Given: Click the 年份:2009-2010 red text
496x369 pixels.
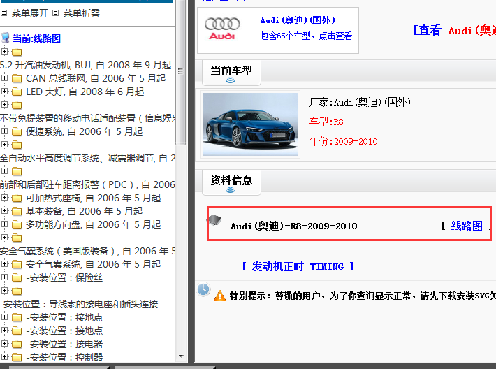Looking at the screenshot, I should [x=343, y=141].
